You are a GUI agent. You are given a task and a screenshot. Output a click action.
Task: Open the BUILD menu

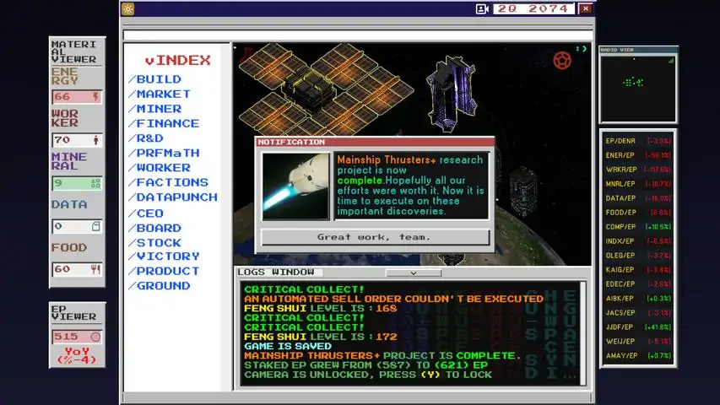coord(154,79)
